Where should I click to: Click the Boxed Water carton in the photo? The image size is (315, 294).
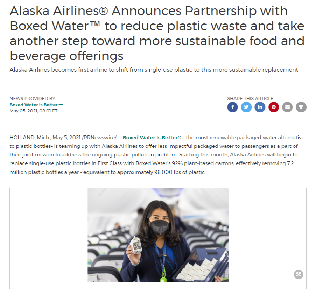[135, 245]
